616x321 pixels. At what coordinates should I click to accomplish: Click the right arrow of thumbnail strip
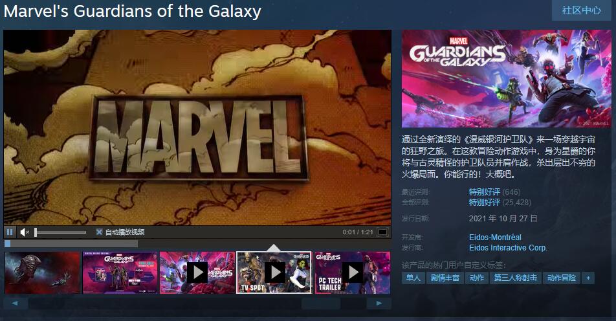tap(379, 304)
